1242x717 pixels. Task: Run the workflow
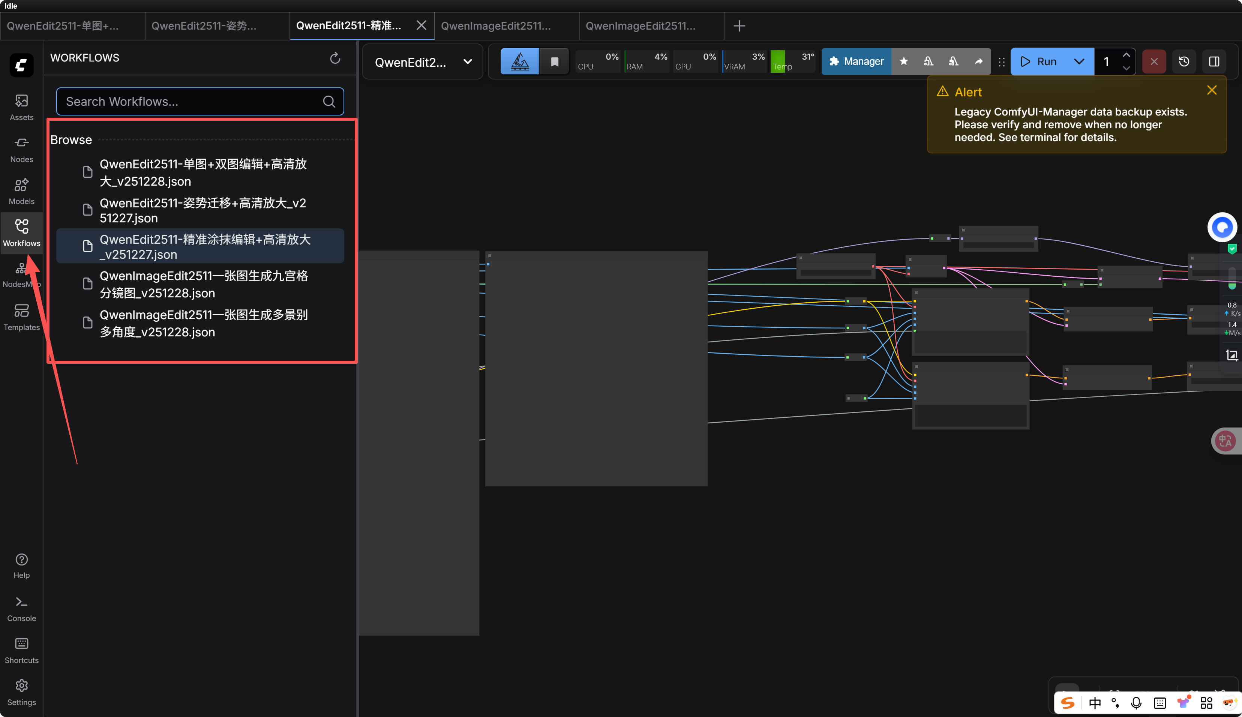coord(1039,61)
